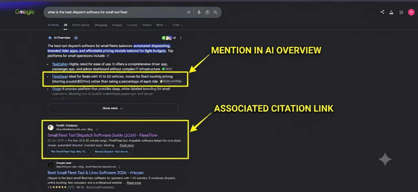Open Search Labs flask icon
The height and width of the screenshot is (192, 418).
coord(391,12)
